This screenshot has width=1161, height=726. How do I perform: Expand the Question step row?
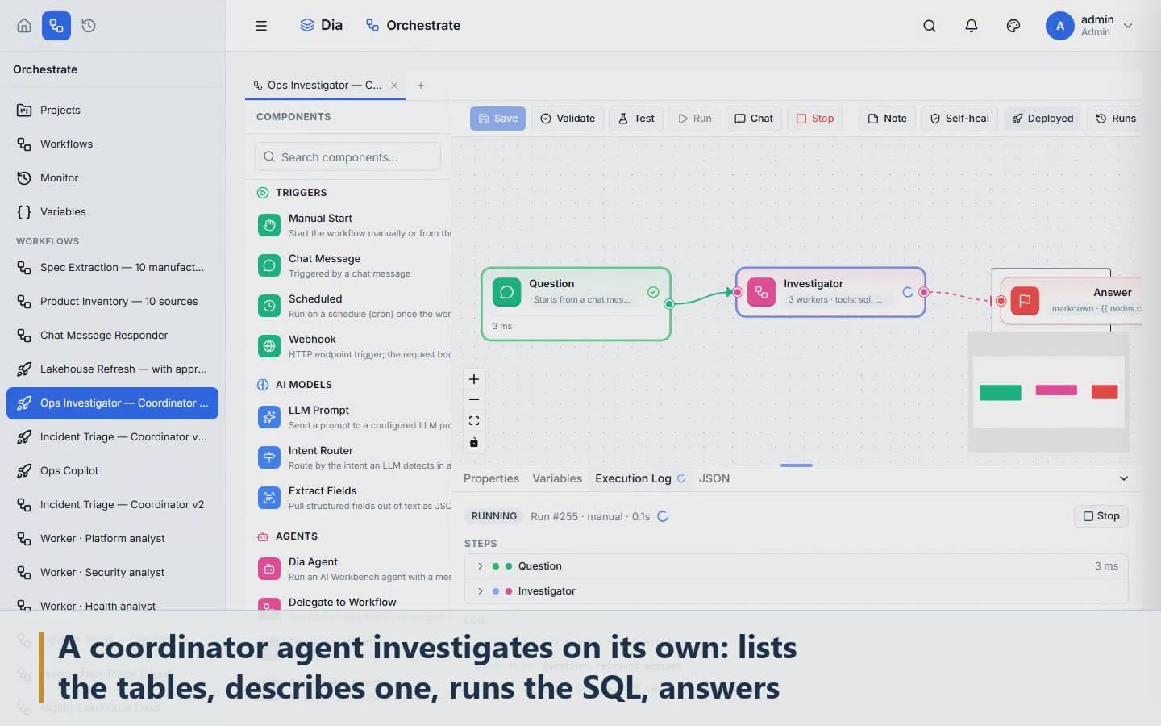tap(796, 566)
